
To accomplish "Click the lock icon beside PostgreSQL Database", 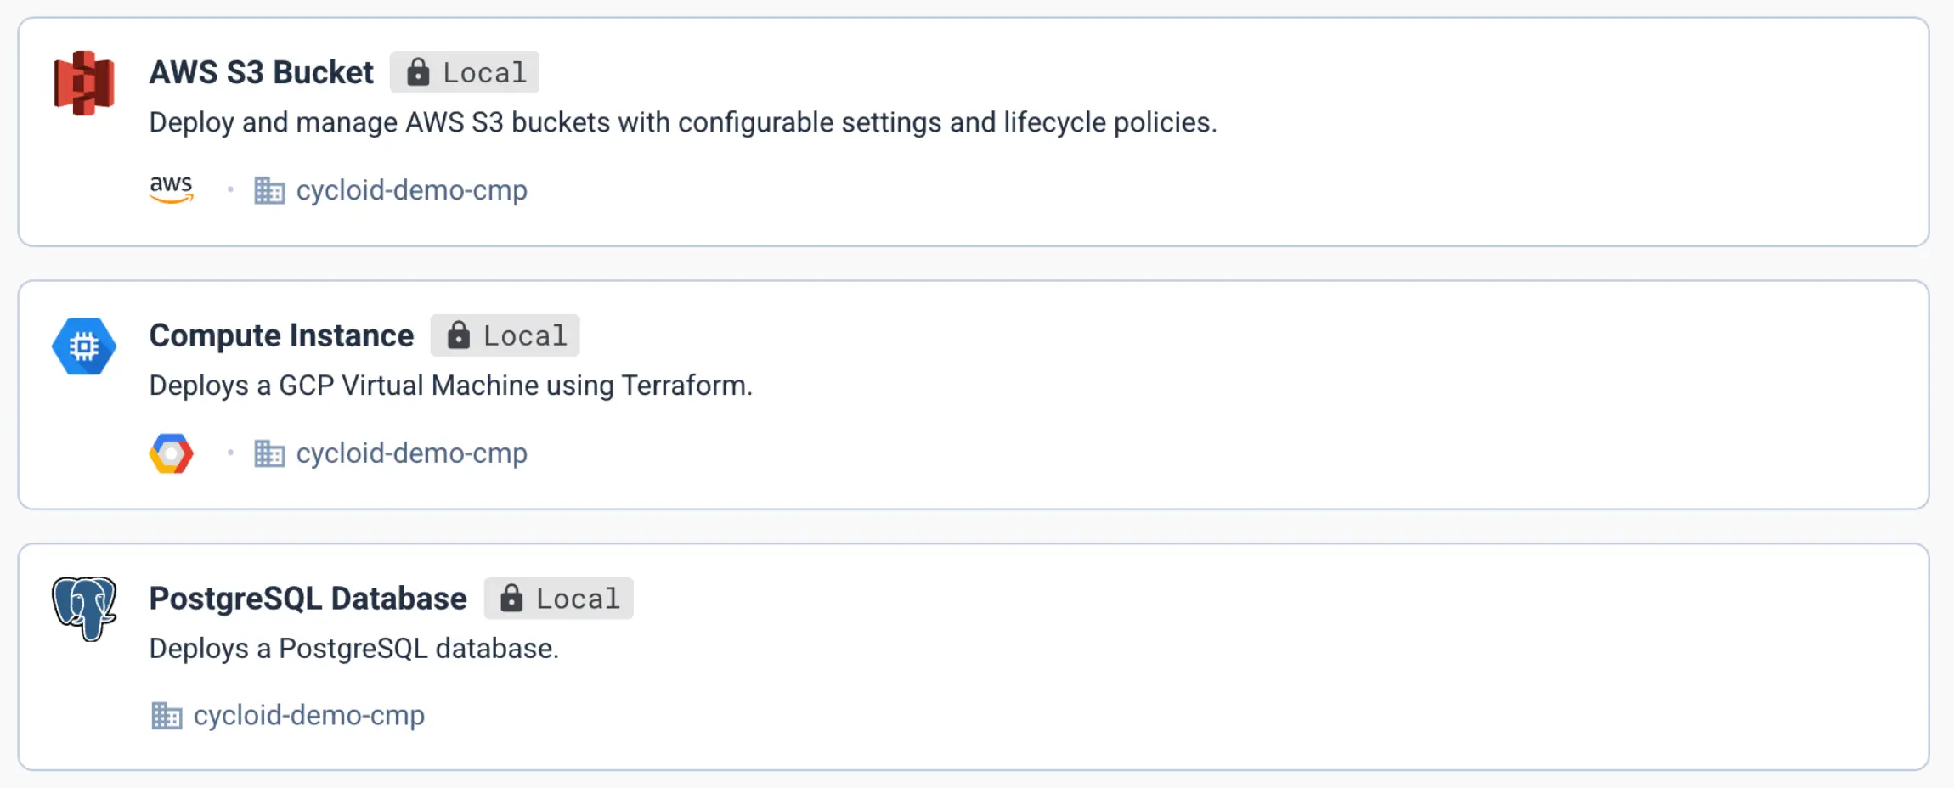I will pos(511,599).
